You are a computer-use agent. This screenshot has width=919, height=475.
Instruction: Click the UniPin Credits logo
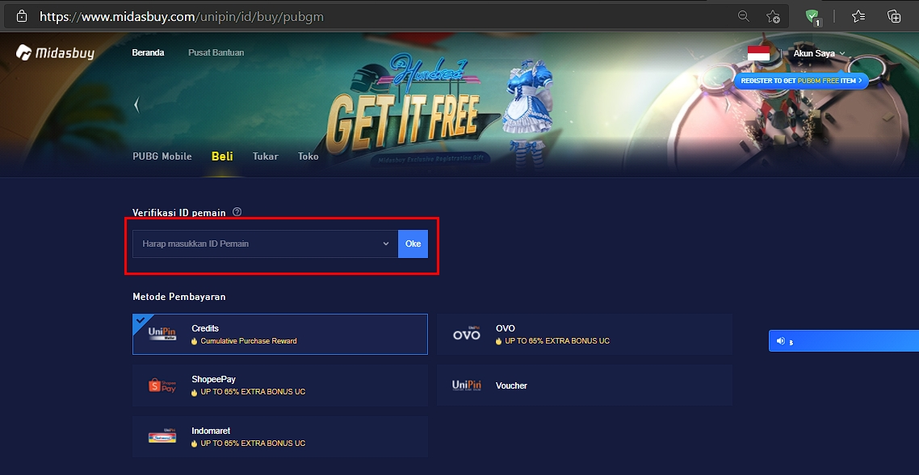pyautogui.click(x=162, y=334)
